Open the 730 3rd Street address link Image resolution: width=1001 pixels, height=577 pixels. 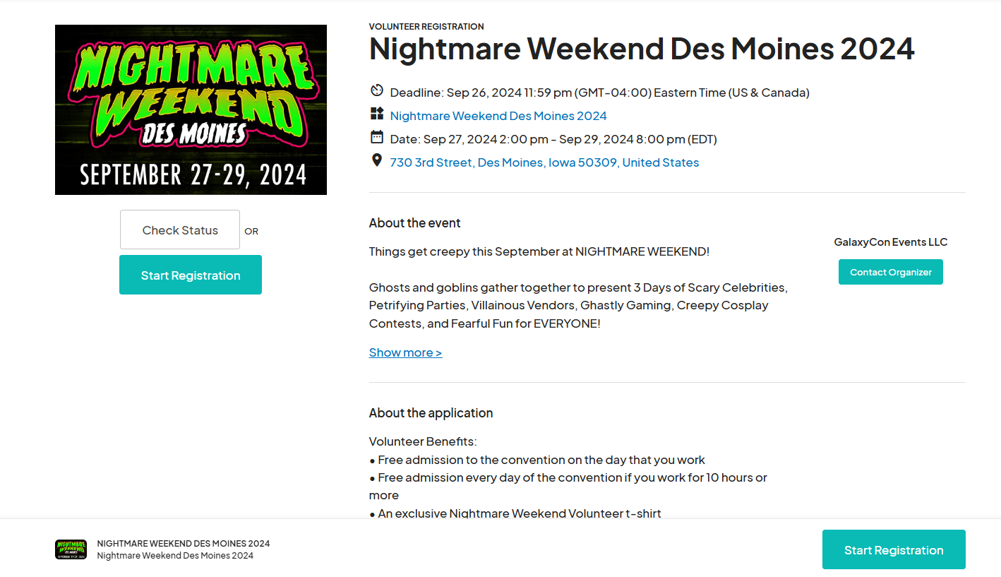coord(544,162)
